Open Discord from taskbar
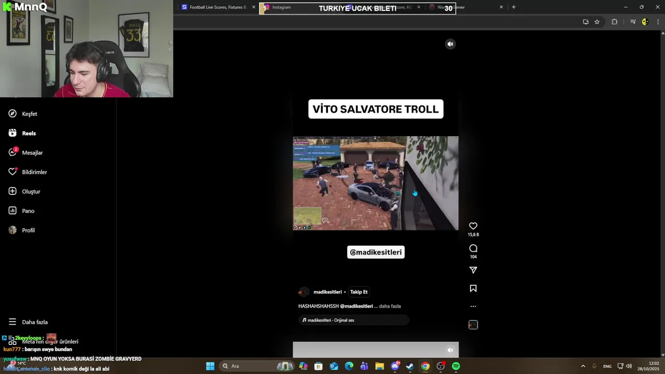This screenshot has height=374, width=665. pos(395,366)
